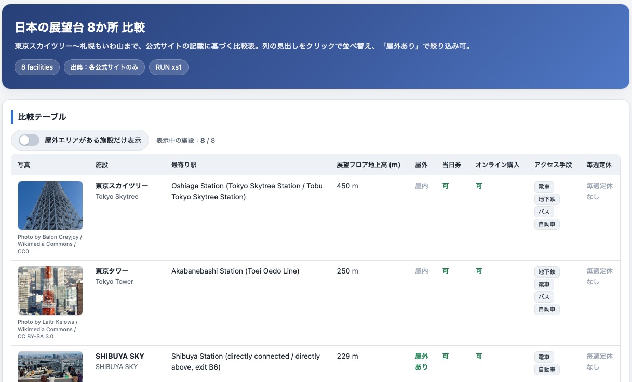Click 電車 tag in SHIBUYA SKY row
This screenshot has width=632, height=382.
click(x=544, y=357)
